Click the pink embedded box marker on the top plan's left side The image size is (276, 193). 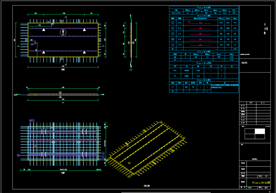[35, 43]
